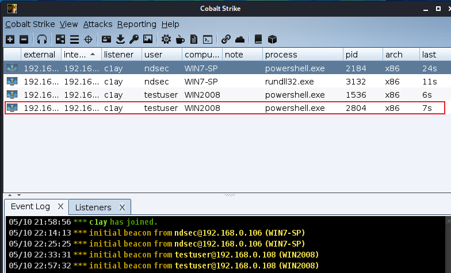The image size is (451, 273).
Task: Click the cloud Manage Web Server icon
Action: [x=240, y=39]
